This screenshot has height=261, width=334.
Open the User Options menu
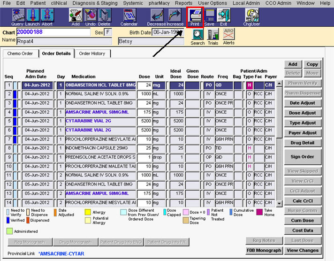point(213,3)
